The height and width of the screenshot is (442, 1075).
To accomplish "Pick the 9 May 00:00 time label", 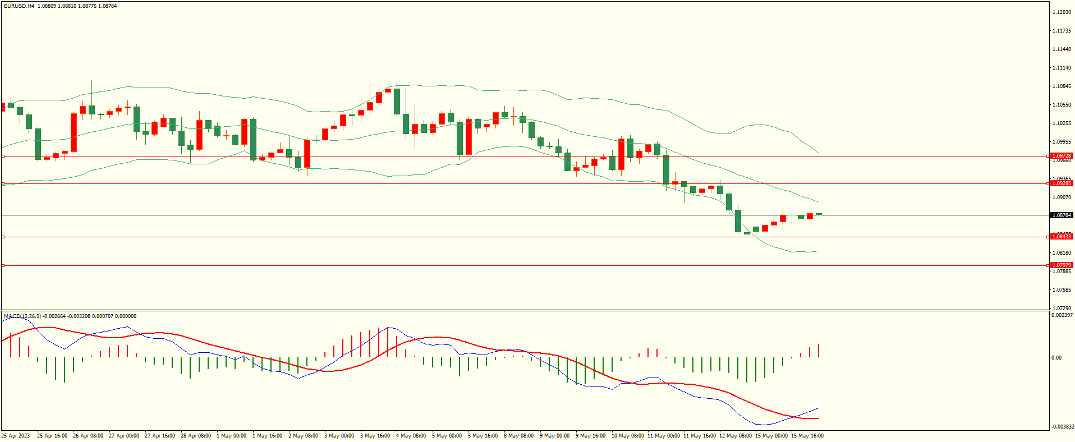I will [x=554, y=436].
